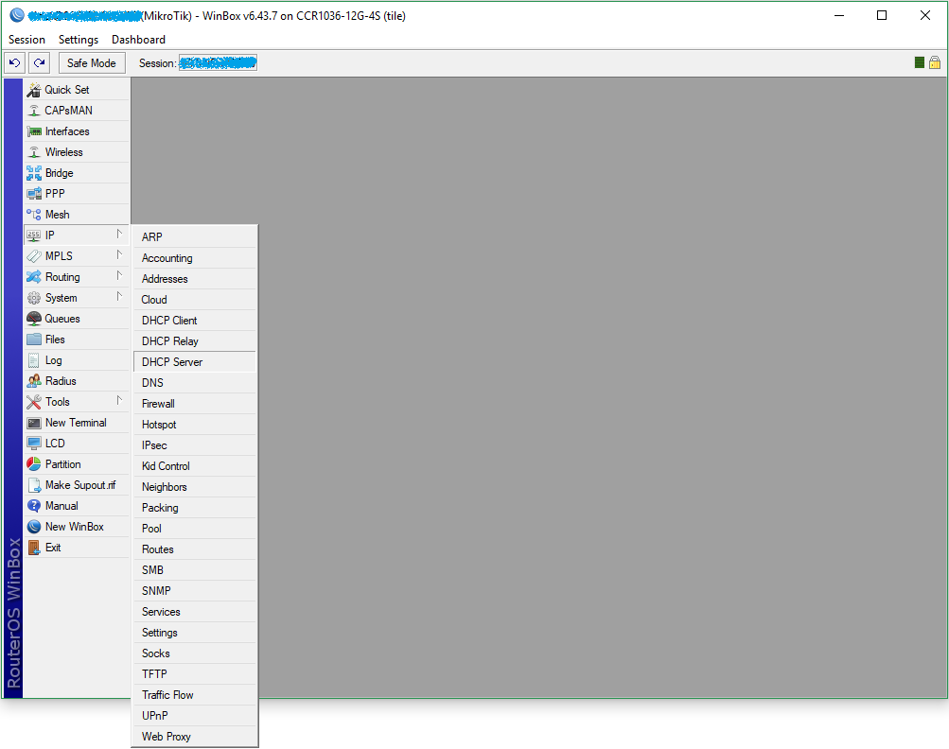The image size is (949, 749).
Task: Click the Interfaces card icon
Action: [x=34, y=131]
